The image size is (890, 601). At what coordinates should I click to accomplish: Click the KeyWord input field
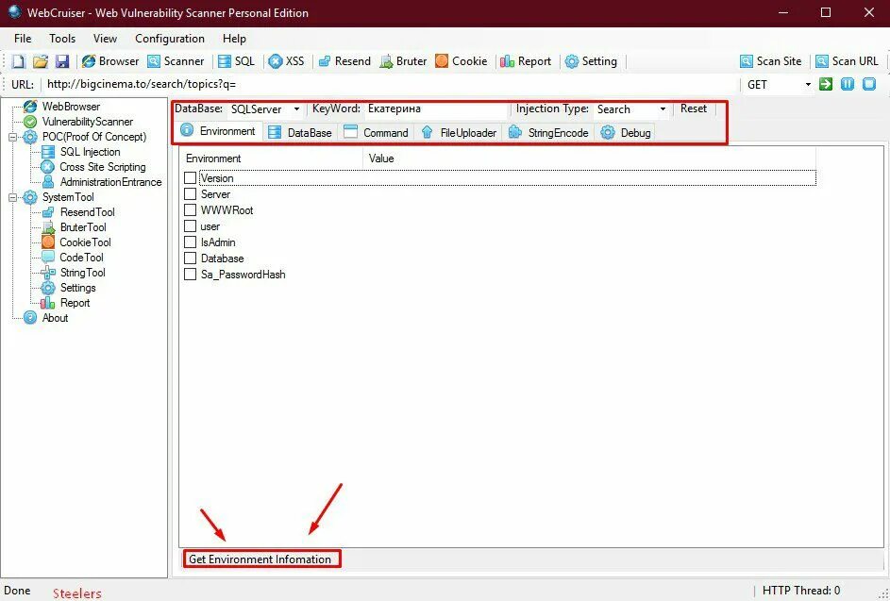(x=435, y=109)
